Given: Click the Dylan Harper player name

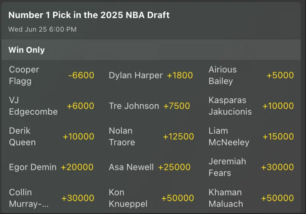Looking at the screenshot, I should pyautogui.click(x=136, y=75).
